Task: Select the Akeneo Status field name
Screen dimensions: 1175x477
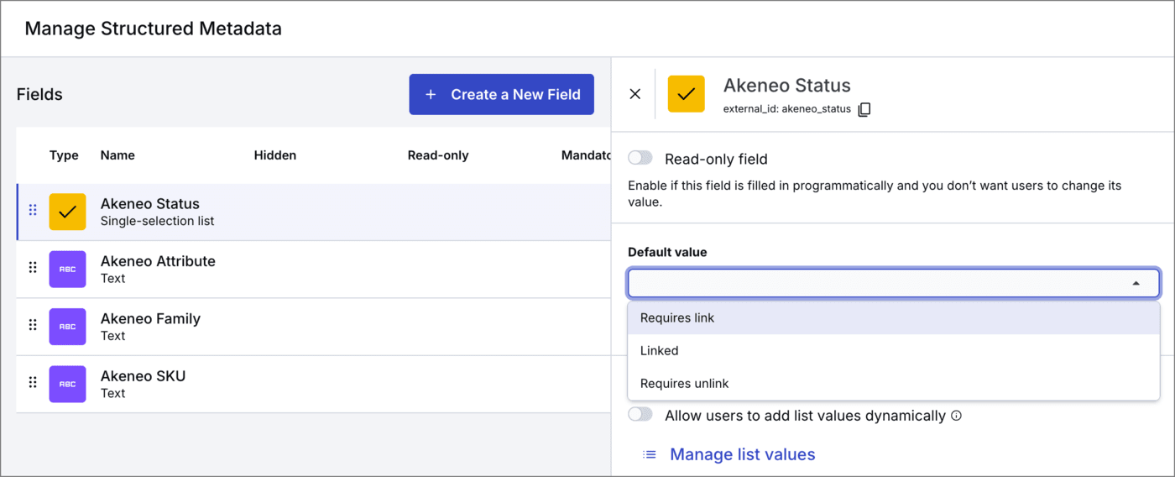Action: pyautogui.click(x=150, y=203)
